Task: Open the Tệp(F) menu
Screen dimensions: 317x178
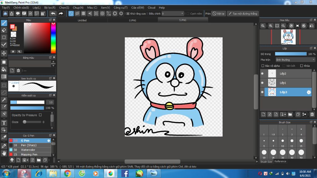Action: coord(6,7)
